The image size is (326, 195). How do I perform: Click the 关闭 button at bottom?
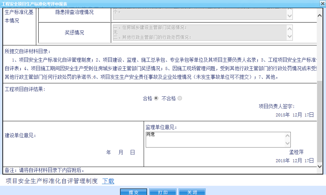[x=192, y=192]
